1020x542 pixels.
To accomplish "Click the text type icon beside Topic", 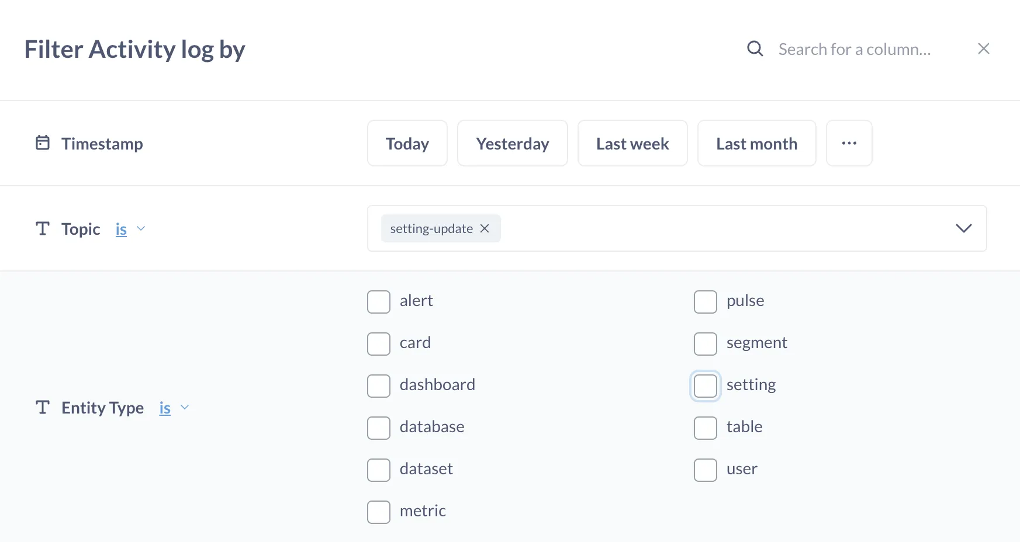I will [x=42, y=228].
